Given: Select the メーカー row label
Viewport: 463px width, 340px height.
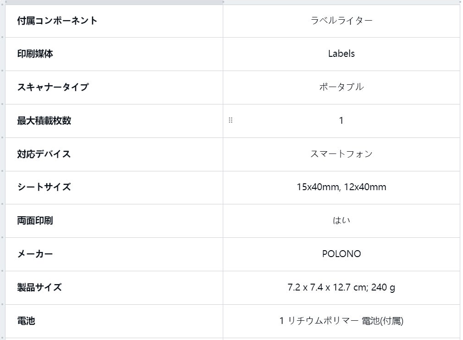Looking at the screenshot, I should [35, 254].
